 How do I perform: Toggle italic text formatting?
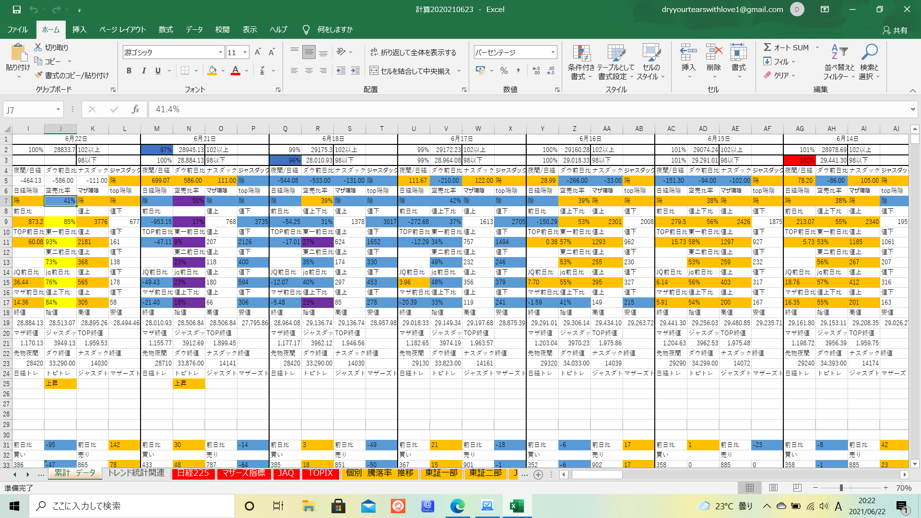pos(143,71)
